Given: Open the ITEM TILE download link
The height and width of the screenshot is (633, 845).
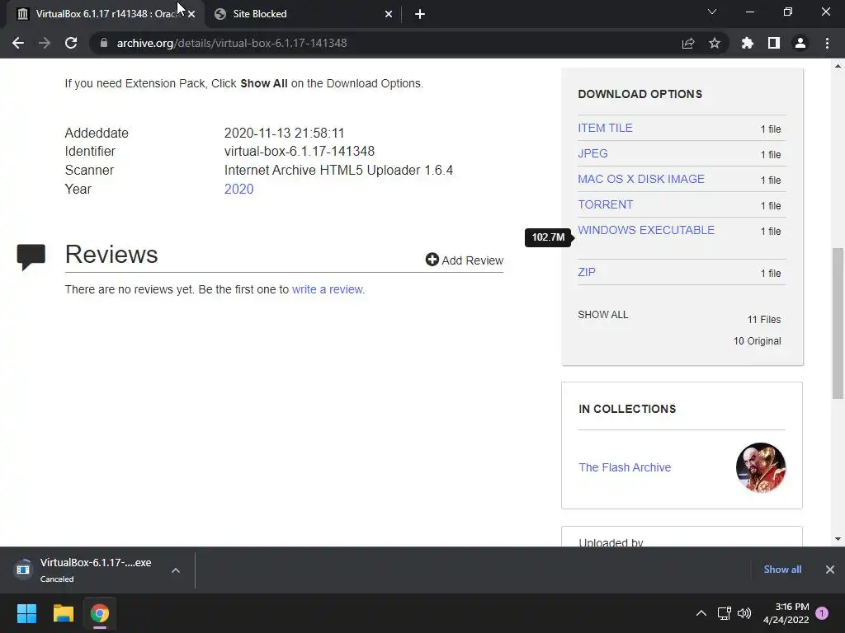Looking at the screenshot, I should pyautogui.click(x=605, y=128).
